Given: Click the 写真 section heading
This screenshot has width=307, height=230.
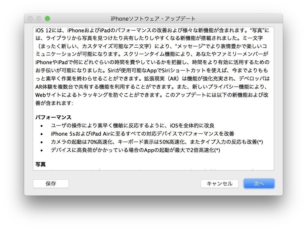Looking at the screenshot, I should click(40, 164).
